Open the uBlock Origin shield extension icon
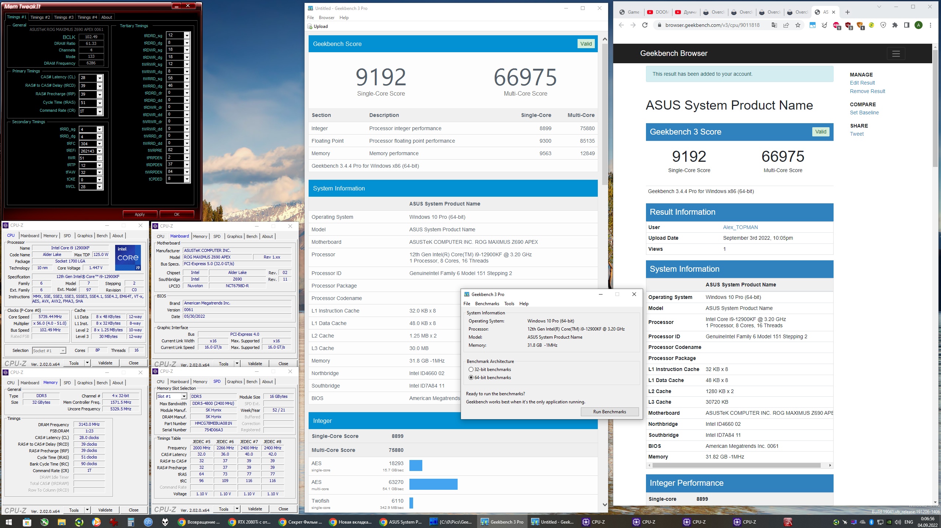Viewport: 941px width, 528px height. point(849,25)
